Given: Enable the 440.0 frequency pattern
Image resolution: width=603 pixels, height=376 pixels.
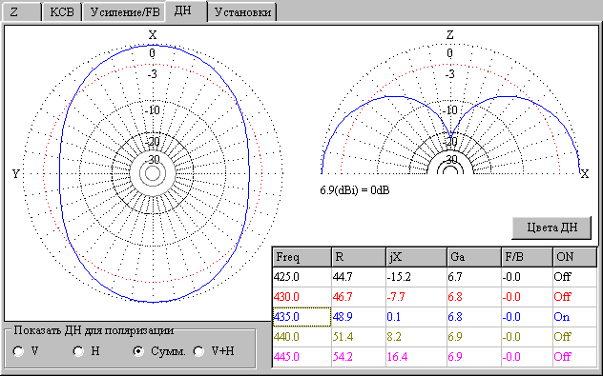Looking at the screenshot, I should tap(574, 337).
